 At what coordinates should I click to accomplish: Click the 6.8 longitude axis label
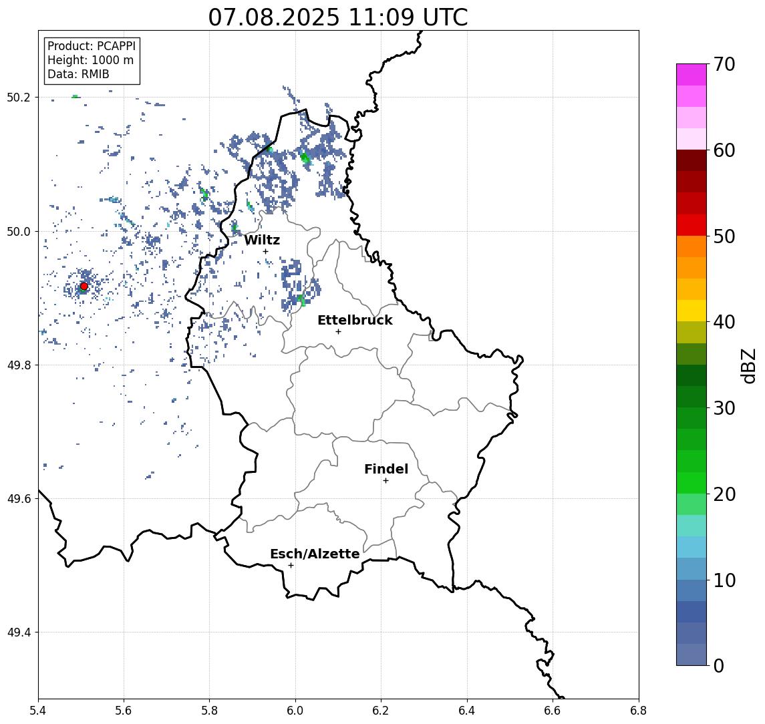pos(639,711)
